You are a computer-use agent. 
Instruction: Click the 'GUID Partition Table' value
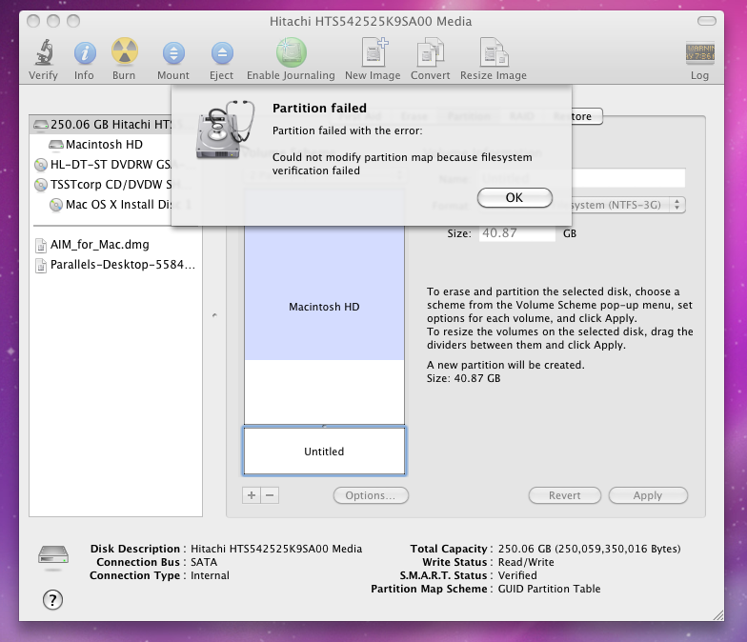[x=549, y=589]
